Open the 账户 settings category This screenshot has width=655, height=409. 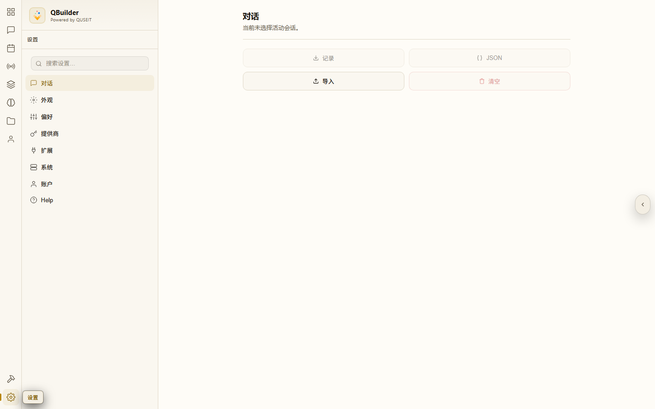90,184
